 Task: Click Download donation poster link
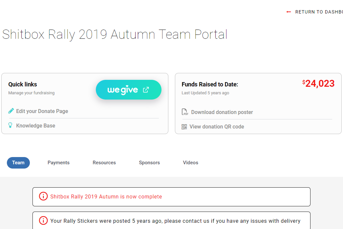(x=222, y=112)
